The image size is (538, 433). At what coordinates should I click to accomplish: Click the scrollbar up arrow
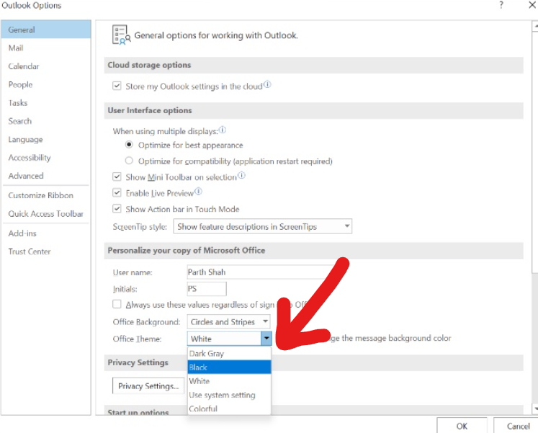click(535, 26)
